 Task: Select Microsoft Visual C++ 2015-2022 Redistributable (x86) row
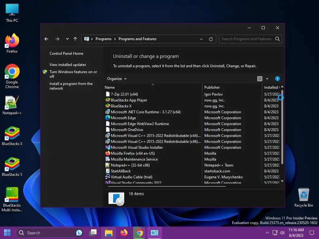click(x=192, y=142)
